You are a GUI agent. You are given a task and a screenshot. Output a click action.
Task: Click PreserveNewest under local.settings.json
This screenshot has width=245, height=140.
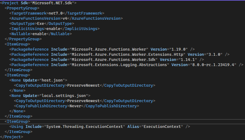[83, 101]
